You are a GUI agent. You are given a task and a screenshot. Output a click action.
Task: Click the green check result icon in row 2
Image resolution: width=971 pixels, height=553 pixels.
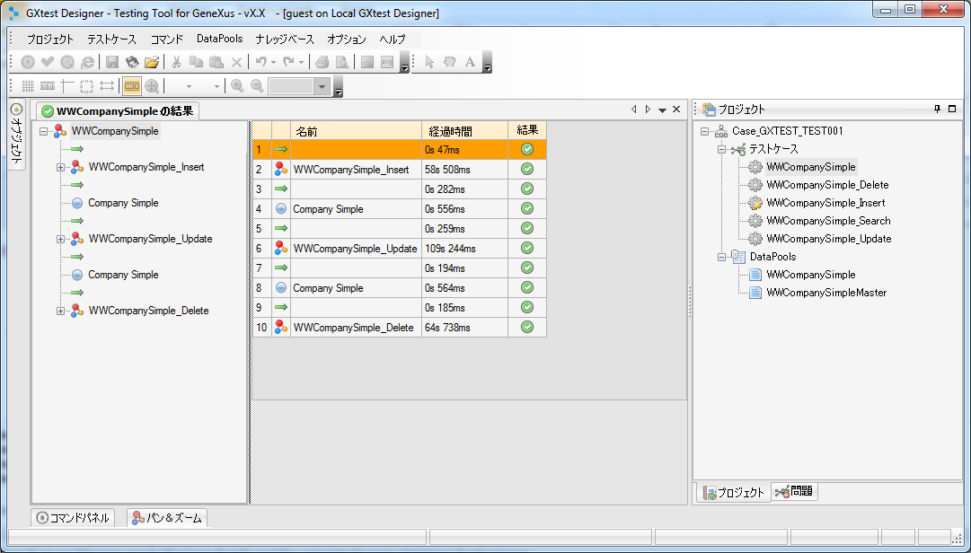[x=527, y=169]
